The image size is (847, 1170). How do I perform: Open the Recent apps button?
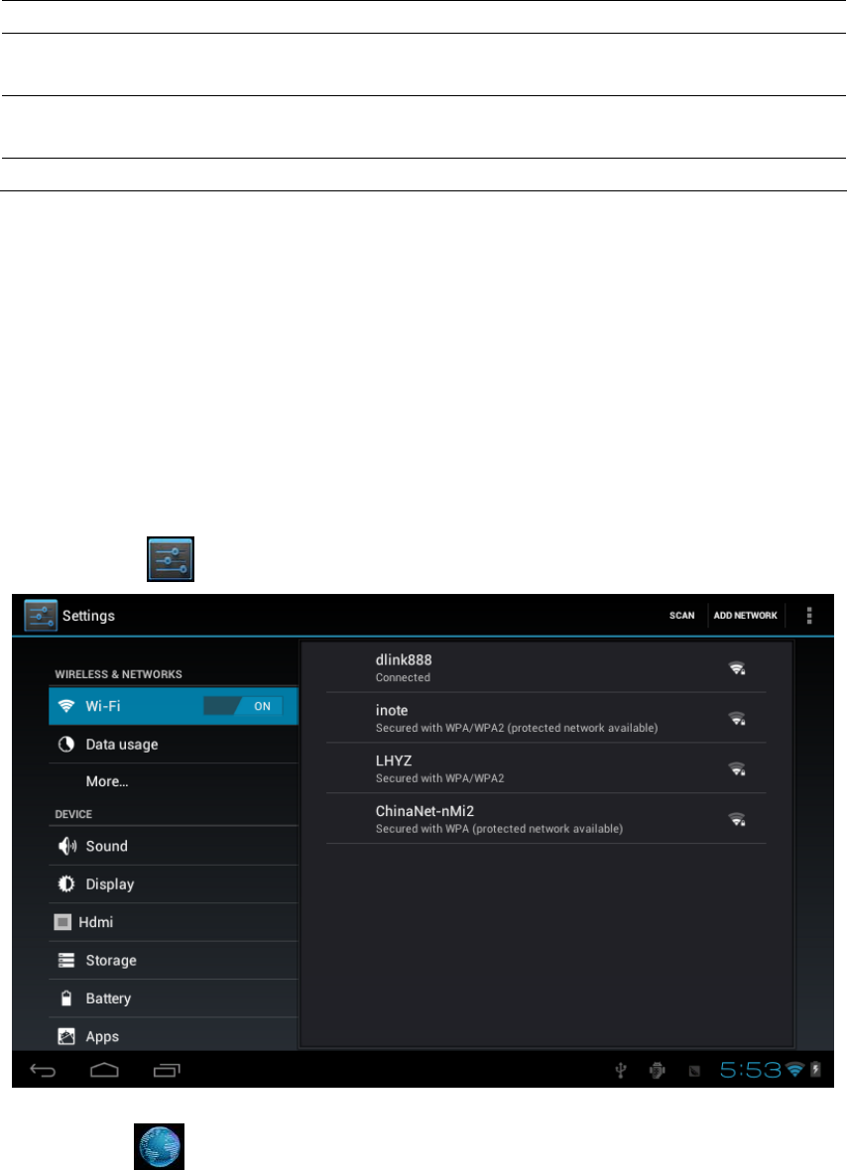(x=167, y=1071)
